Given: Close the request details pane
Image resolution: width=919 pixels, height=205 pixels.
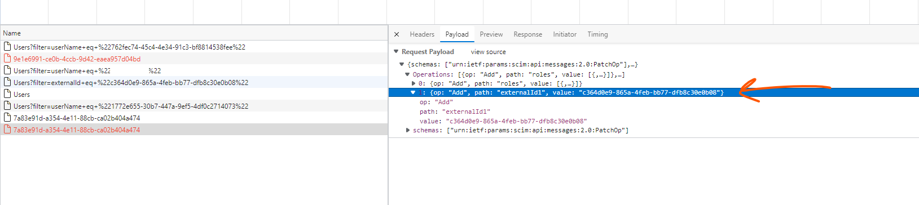Looking at the screenshot, I should pos(397,34).
